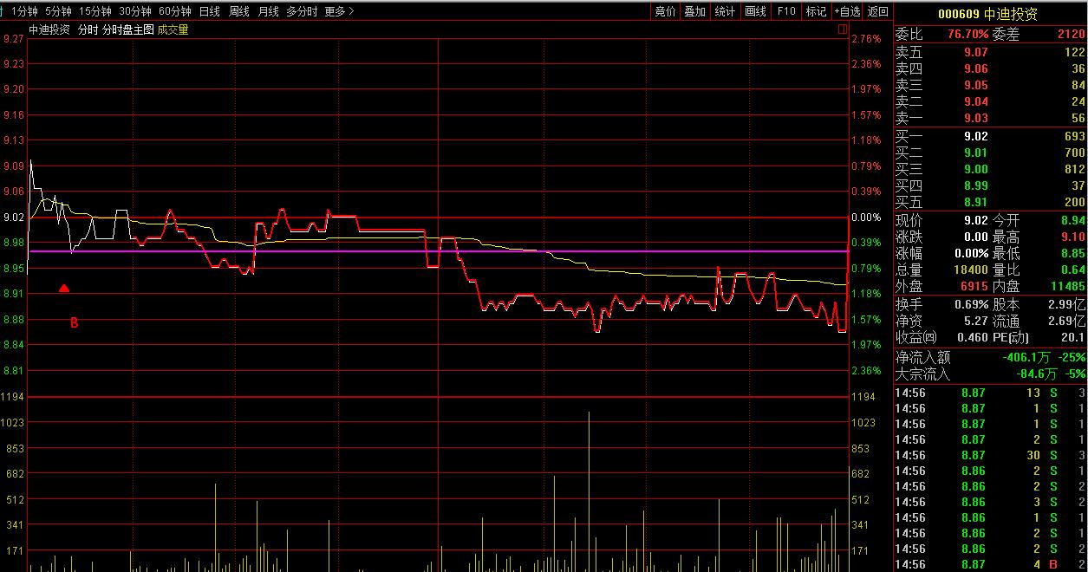Viewport: 1088px width, 572px height.
Task: Switch to the 5分钟 chart period
Action: click(x=59, y=11)
